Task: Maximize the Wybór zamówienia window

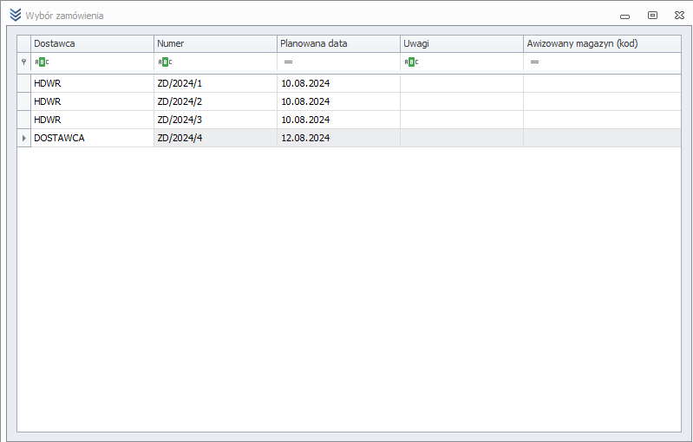Action: (652, 16)
